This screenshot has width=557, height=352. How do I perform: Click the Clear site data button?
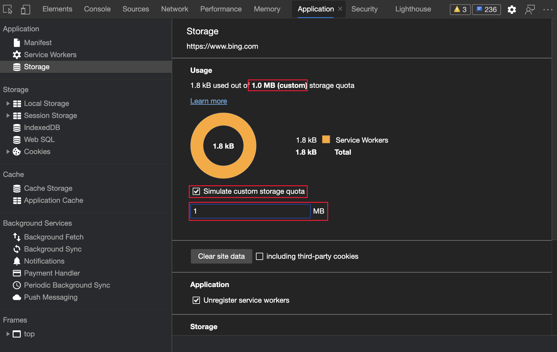[x=221, y=256]
